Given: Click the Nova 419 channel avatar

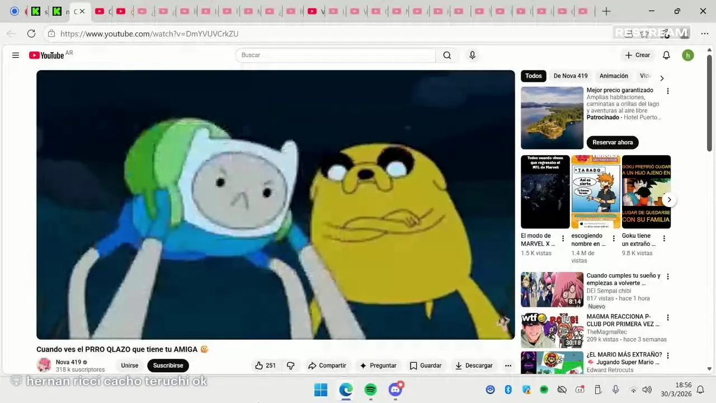Looking at the screenshot, I should (44, 365).
